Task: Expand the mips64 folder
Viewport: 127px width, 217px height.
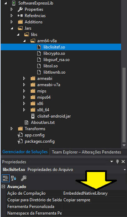Action: (24, 97)
